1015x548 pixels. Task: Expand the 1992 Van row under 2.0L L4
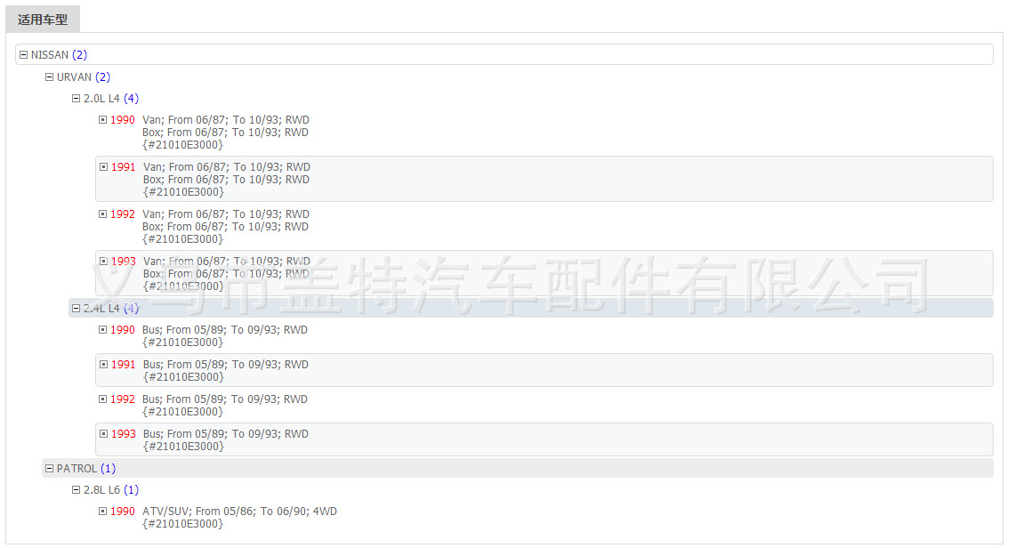click(102, 214)
